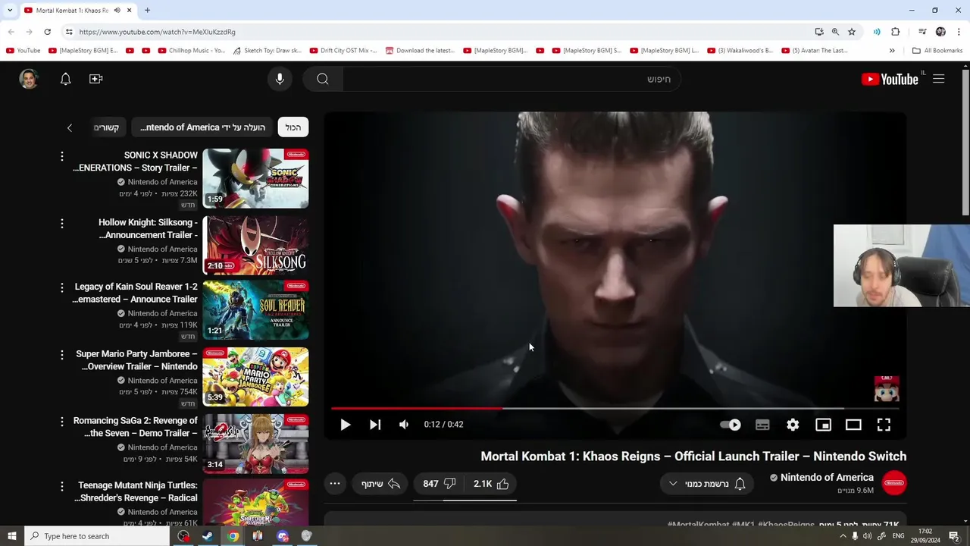The width and height of the screenshot is (970, 546).
Task: Open new browser tab
Action: click(x=147, y=11)
